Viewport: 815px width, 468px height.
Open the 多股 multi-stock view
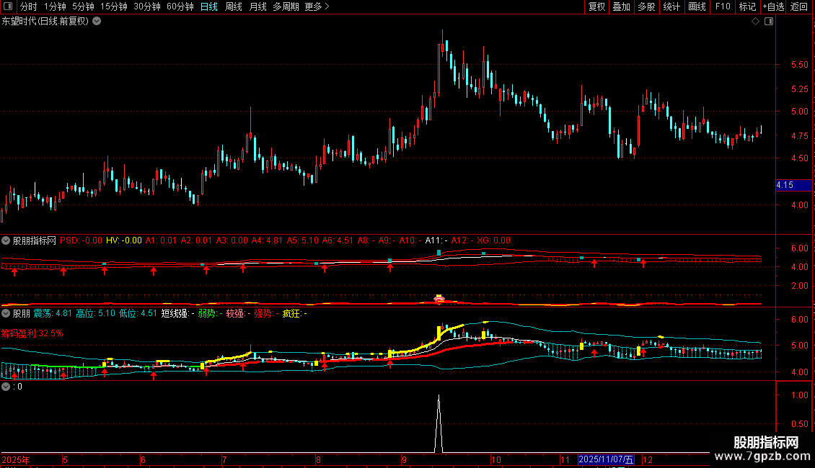pos(647,6)
